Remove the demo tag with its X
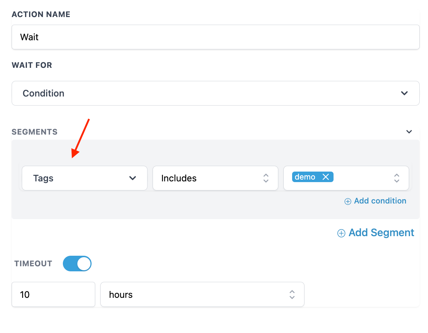Screen dimensions: 428x333 click(326, 177)
